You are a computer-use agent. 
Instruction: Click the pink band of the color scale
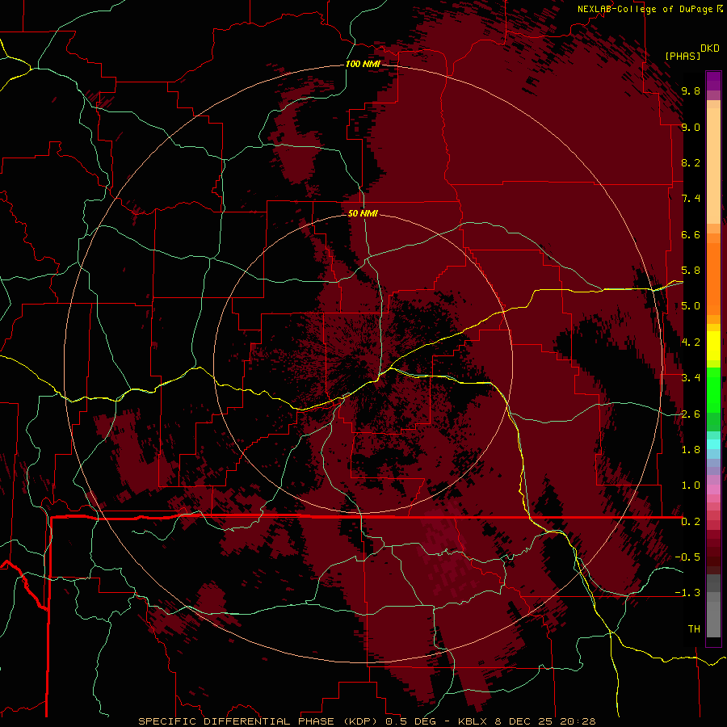coord(713,490)
